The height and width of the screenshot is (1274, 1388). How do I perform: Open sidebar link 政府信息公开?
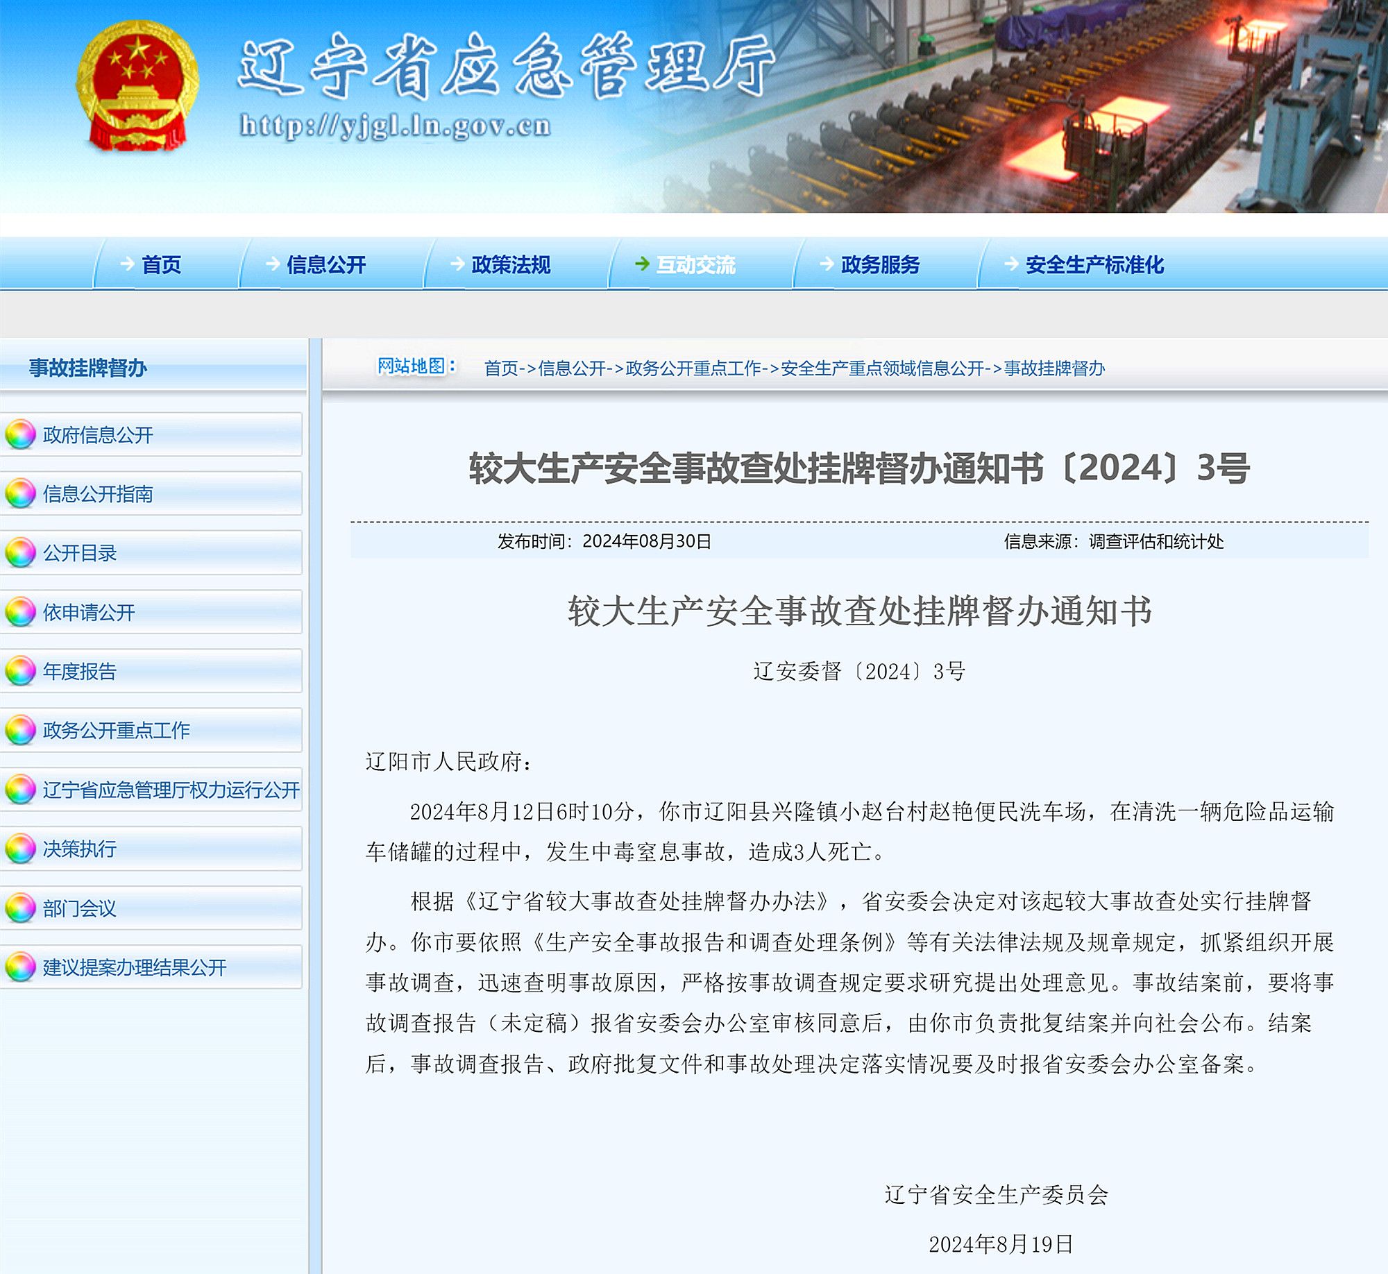(x=98, y=435)
